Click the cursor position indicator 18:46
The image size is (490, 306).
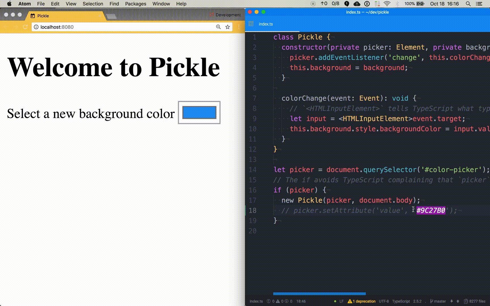(301, 301)
